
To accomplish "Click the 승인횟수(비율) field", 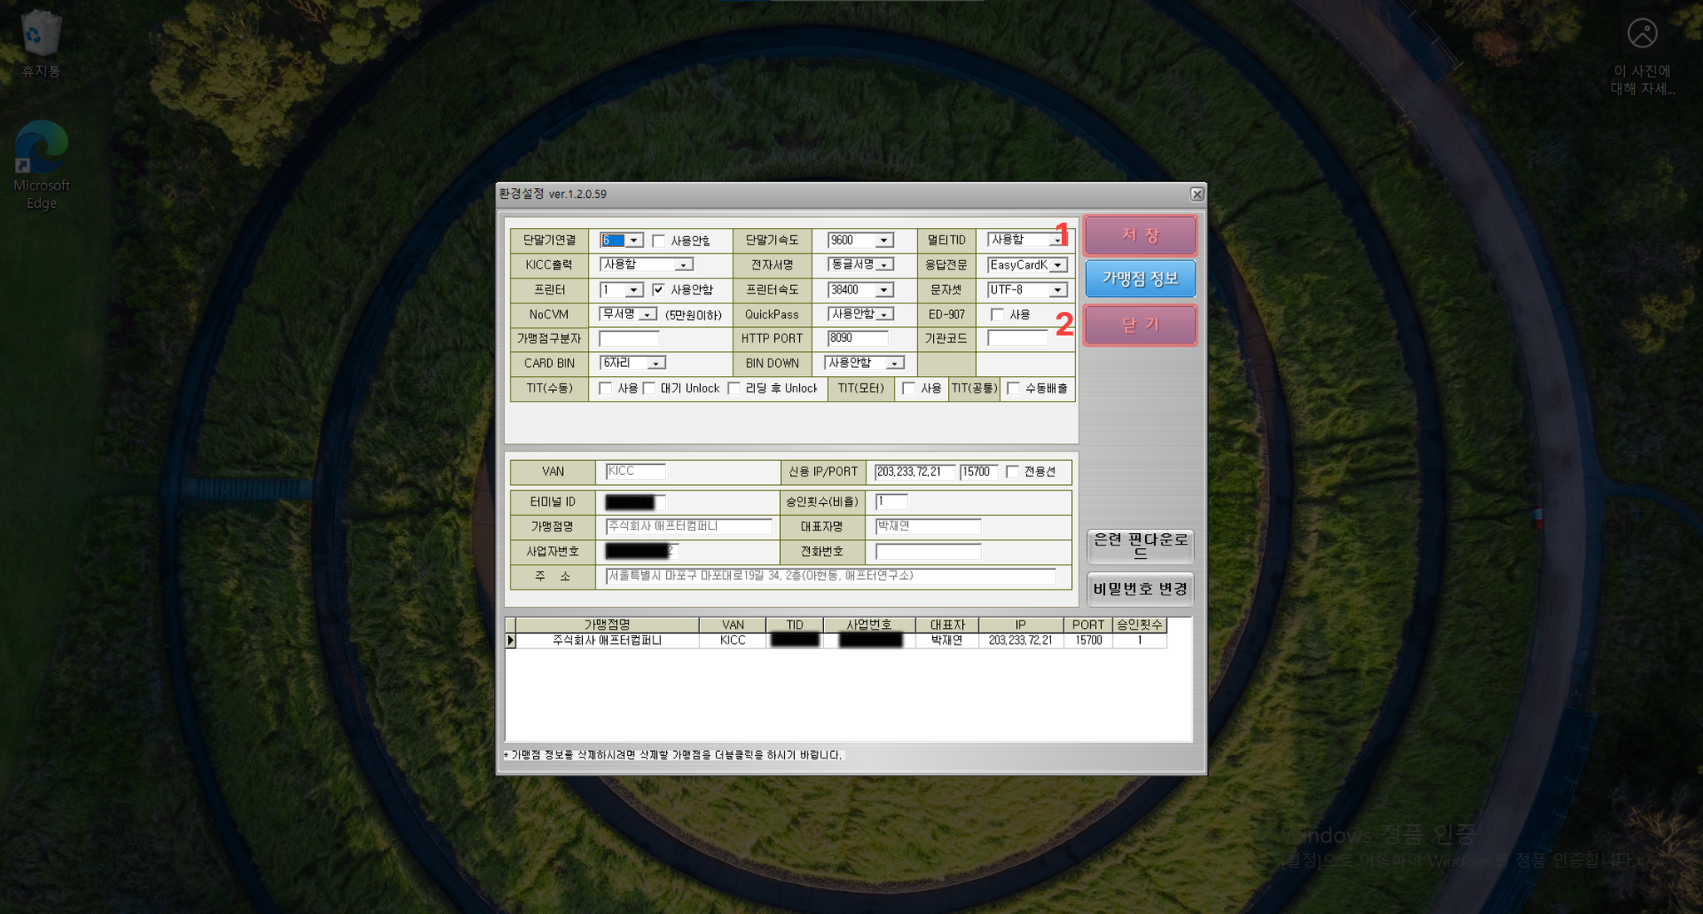I will coord(891,501).
